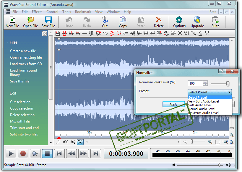Click the black X icon in effects toolbar

180,33
